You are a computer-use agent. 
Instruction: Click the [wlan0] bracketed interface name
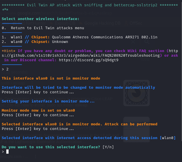168,138
